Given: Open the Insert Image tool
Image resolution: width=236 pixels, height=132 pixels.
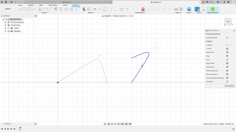Looking at the screenshot, I should coord(189,9).
